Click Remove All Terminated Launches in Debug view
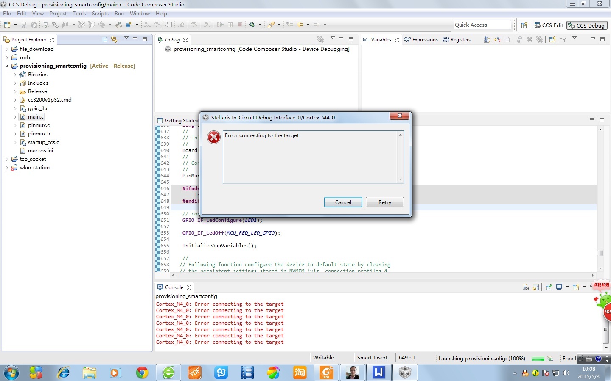 click(321, 39)
